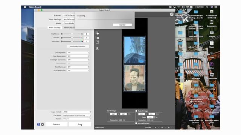Select the shoots 2020 desktop folder
Image resolution: width=241 pixels, height=135 pixels.
(196, 108)
